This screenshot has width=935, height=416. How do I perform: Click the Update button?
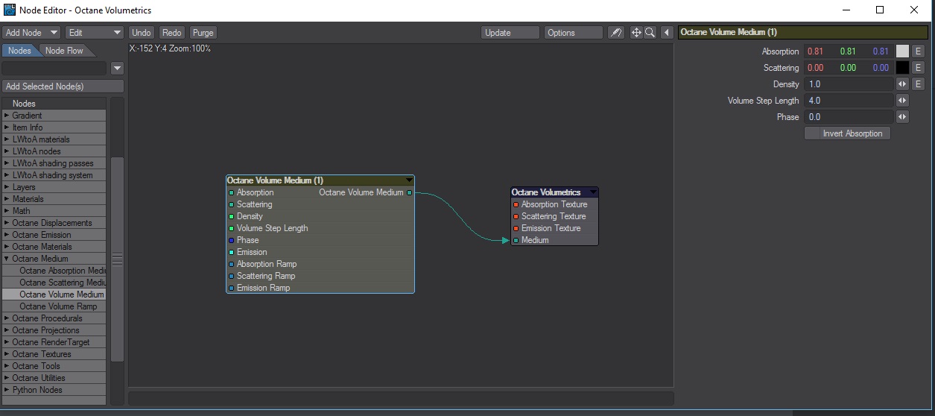tap(510, 33)
